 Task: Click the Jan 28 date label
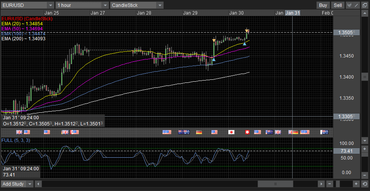[144, 13]
